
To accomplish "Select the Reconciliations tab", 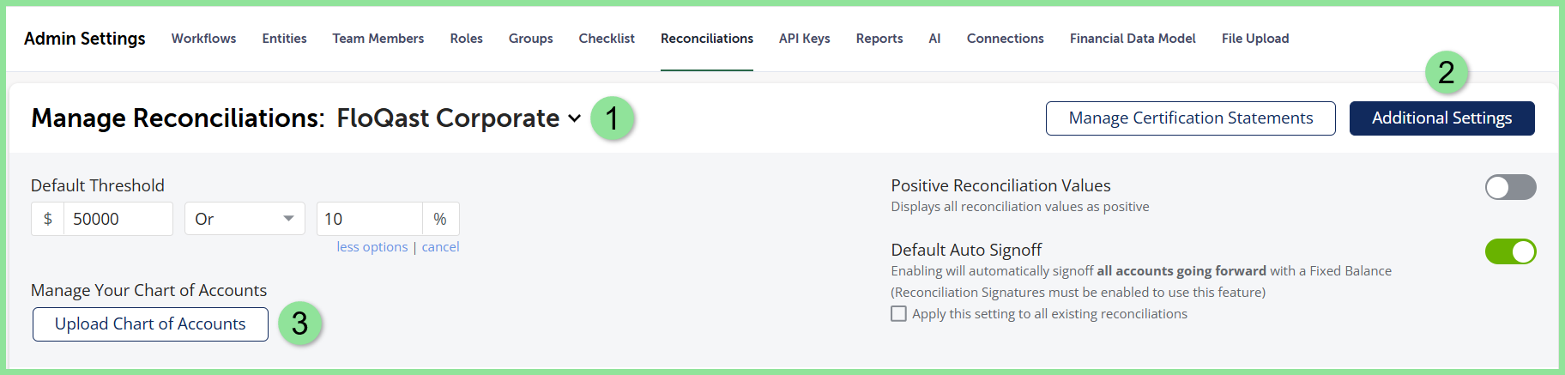I will (707, 39).
